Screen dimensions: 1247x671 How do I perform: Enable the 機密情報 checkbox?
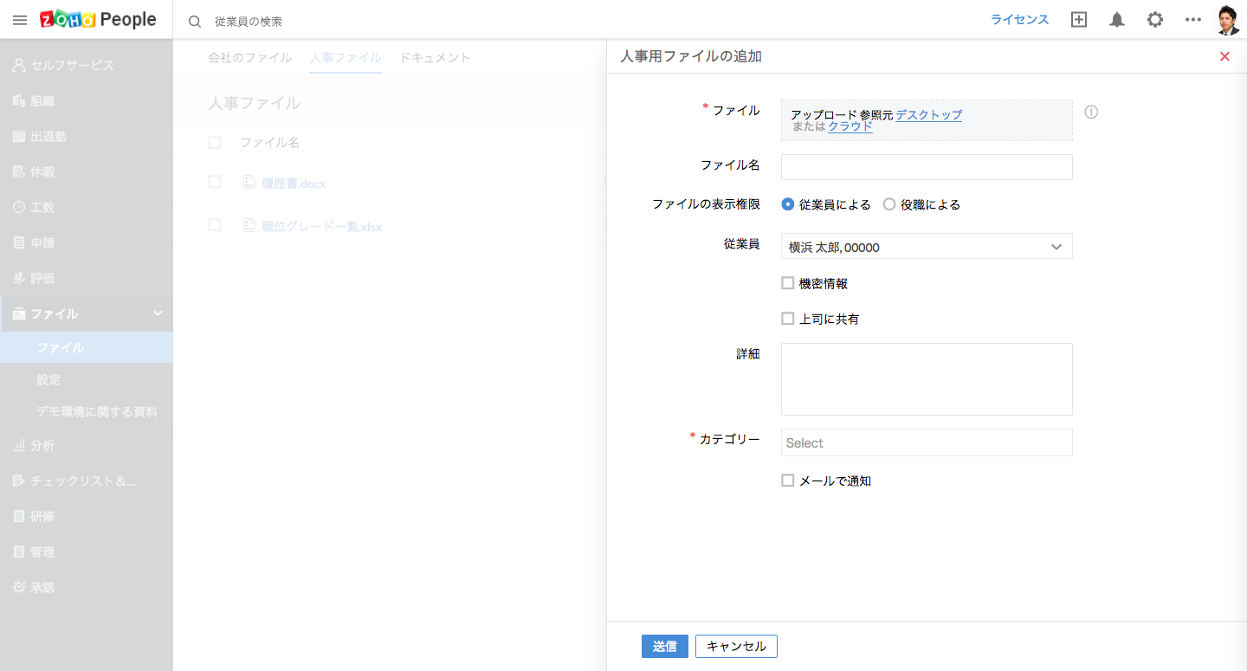[787, 283]
